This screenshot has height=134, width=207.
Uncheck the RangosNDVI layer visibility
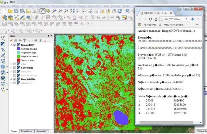(14, 45)
